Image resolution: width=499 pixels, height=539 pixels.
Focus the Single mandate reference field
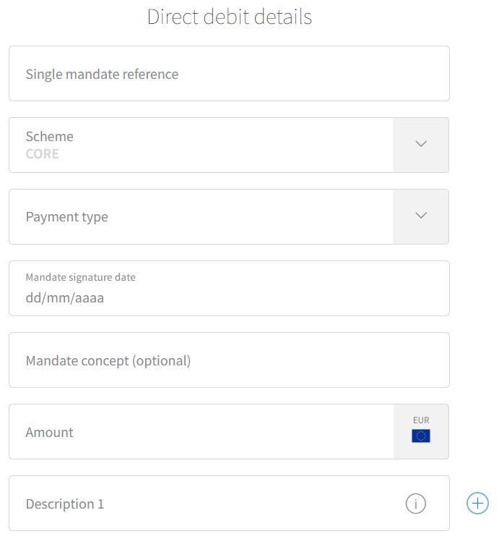229,74
